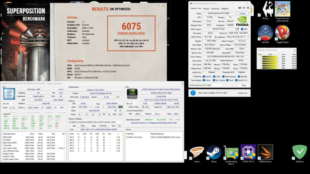Image resolution: width=310 pixels, height=174 pixels.
Task: Click GPU-Z screenshot camera icon
Action: point(239,8)
